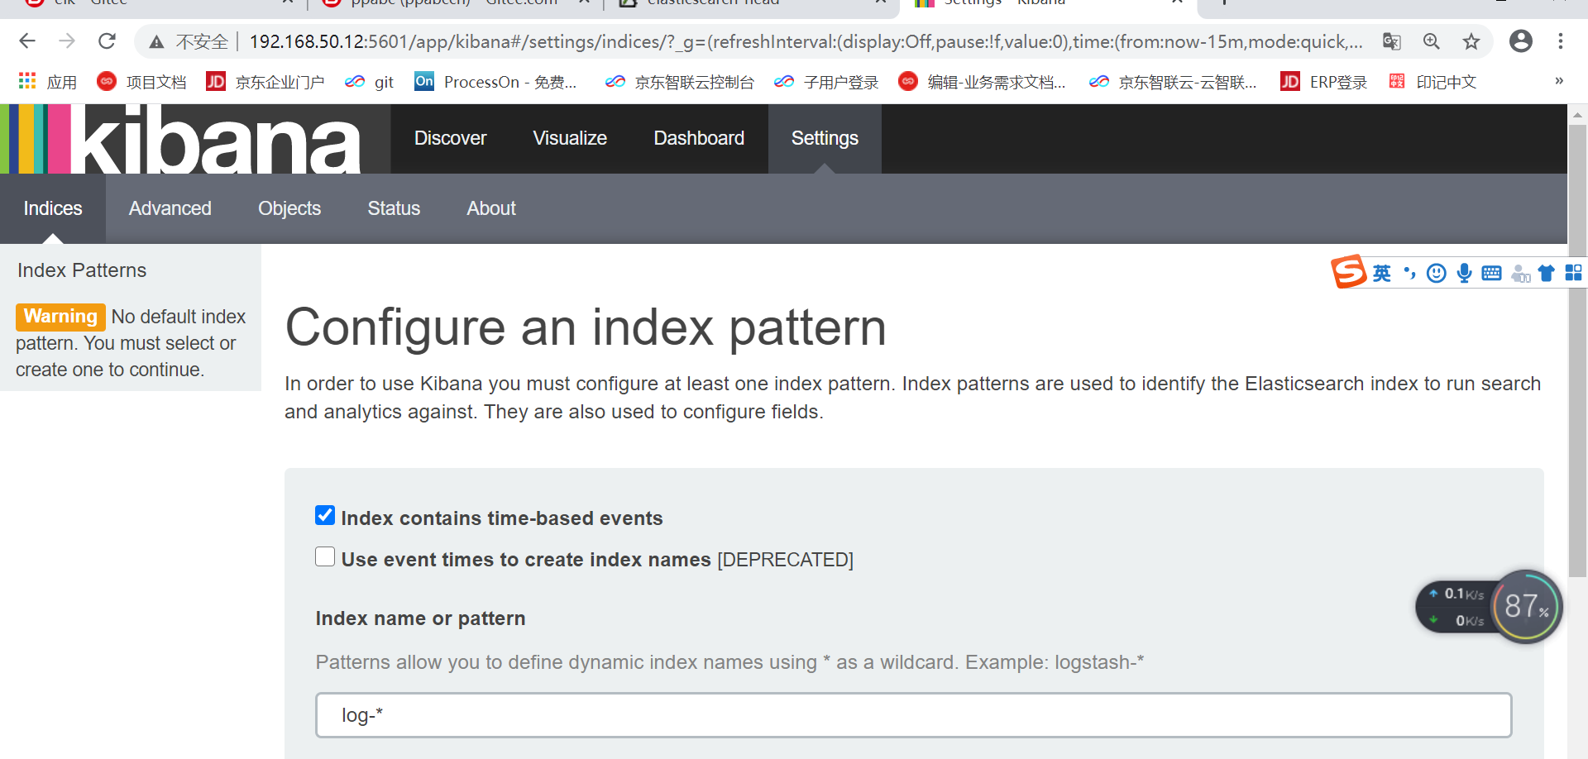The width and height of the screenshot is (1588, 759).
Task: Open the translate page icon
Action: [1392, 41]
